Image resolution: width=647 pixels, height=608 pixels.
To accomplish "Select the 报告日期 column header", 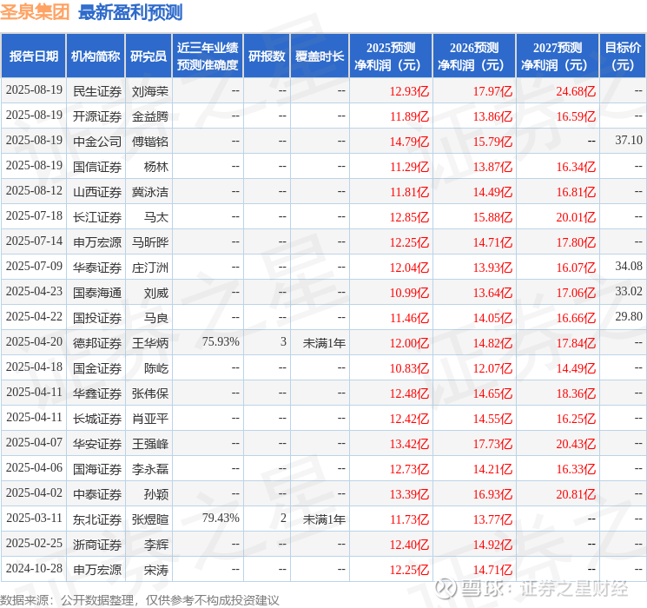I will click(x=33, y=56).
